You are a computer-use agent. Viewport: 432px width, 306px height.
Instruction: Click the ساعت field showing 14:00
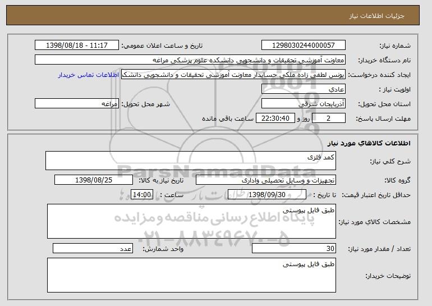pos(142,195)
